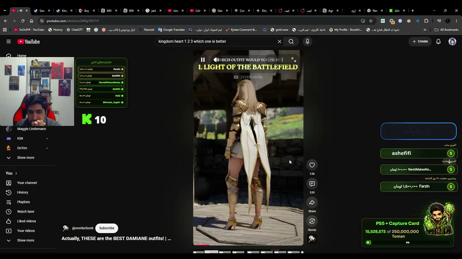The image size is (462, 259).
Task: View site information for youtube.com
Action: [42, 21]
